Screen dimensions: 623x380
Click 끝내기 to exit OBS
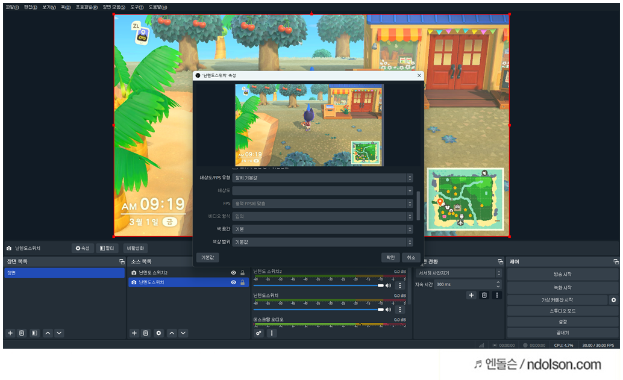pyautogui.click(x=563, y=333)
